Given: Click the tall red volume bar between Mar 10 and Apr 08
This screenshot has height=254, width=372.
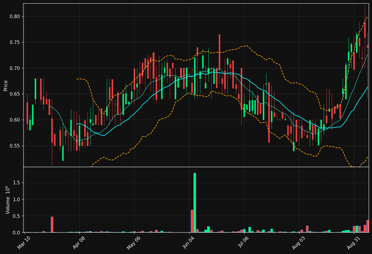Looking at the screenshot, I should [x=52, y=224].
